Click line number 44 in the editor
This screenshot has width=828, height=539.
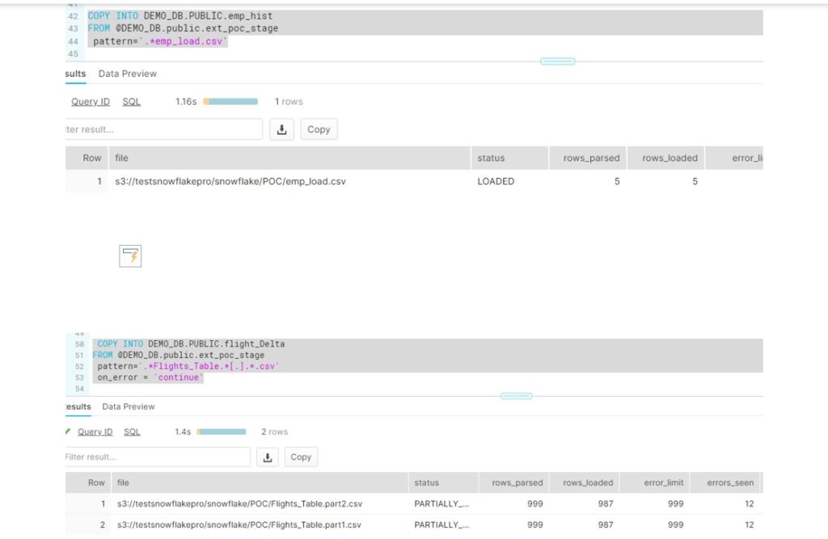[x=74, y=40]
